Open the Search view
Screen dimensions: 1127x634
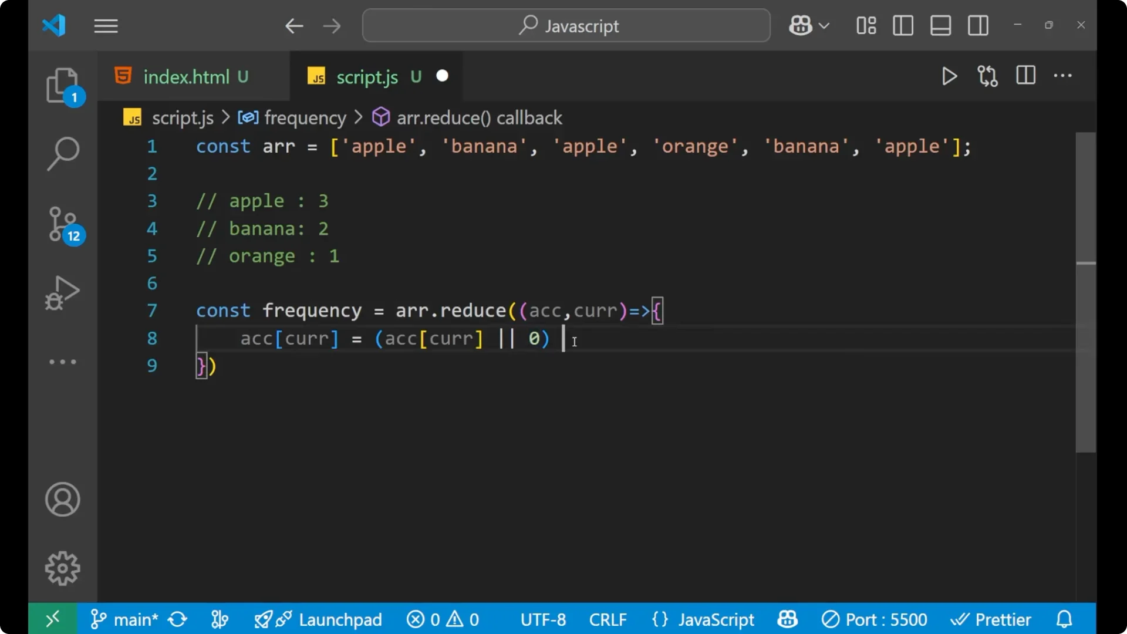click(63, 154)
